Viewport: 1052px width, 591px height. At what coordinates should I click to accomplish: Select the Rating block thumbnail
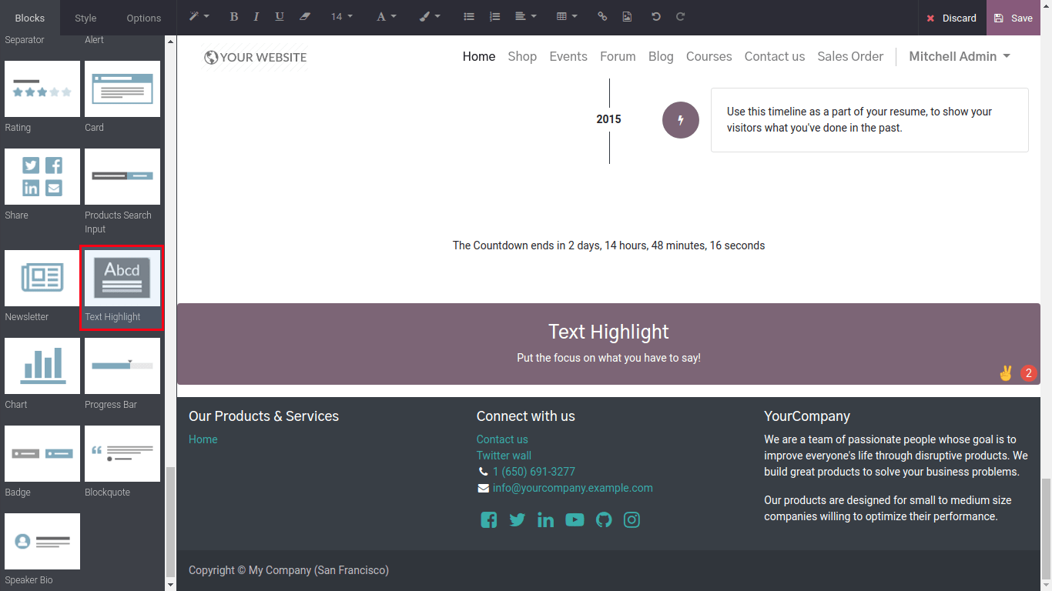pos(42,89)
